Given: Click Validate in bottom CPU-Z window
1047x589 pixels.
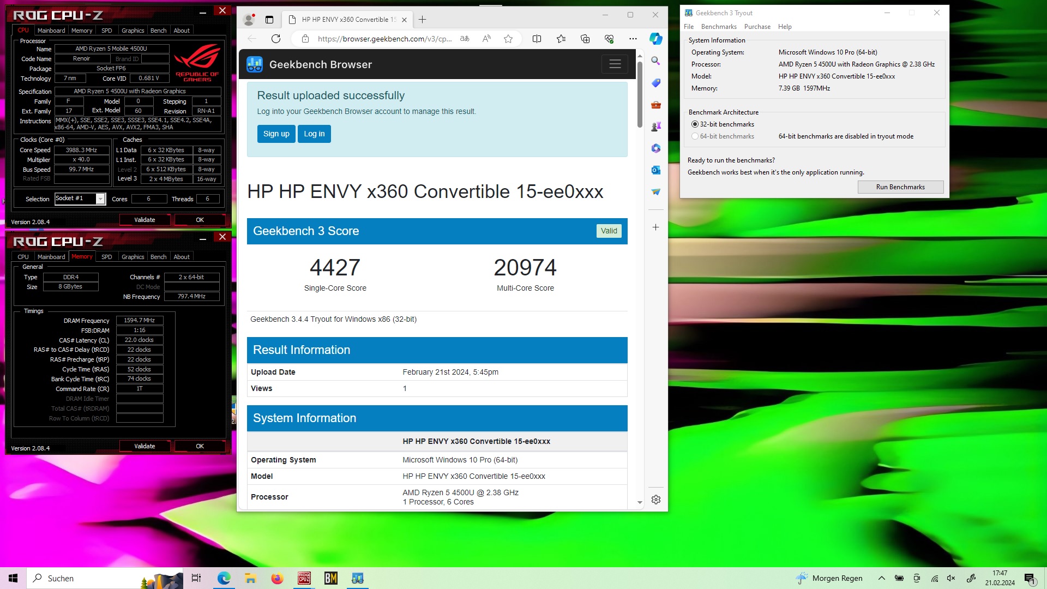Looking at the screenshot, I should click(145, 446).
